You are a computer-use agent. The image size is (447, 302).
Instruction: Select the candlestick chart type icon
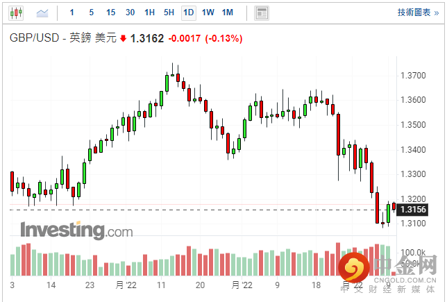tap(17, 12)
